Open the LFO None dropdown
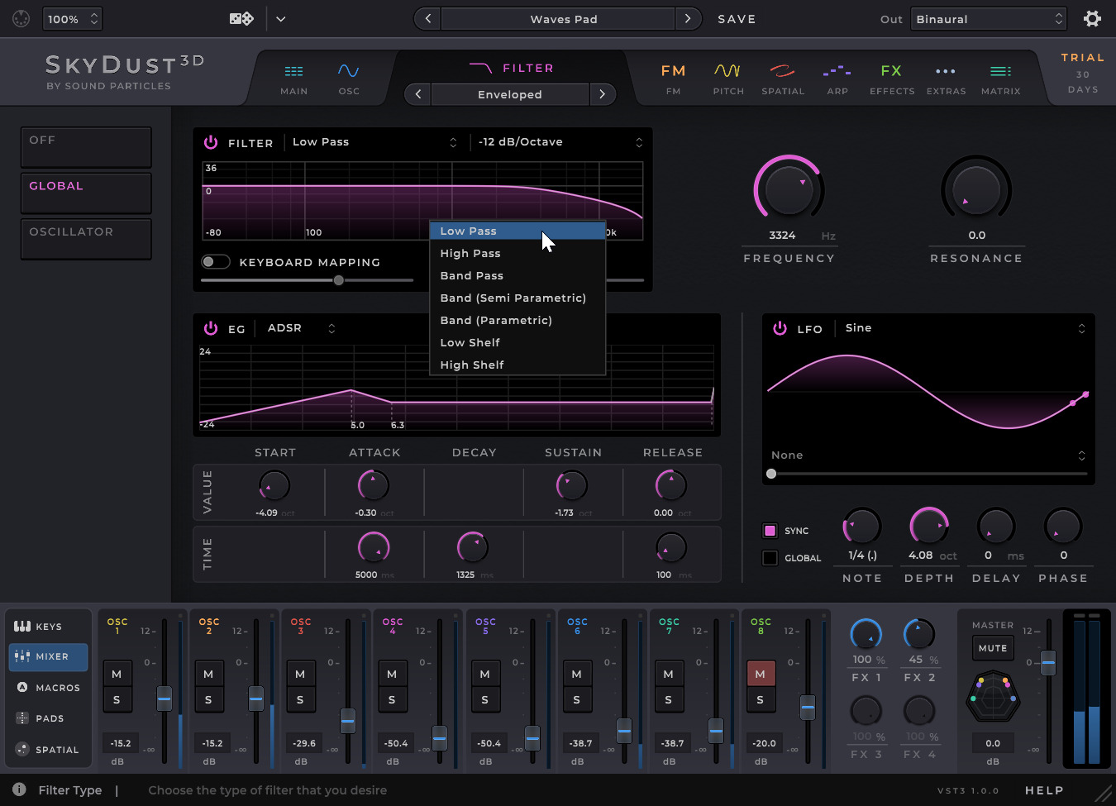This screenshot has height=806, width=1116. [928, 455]
